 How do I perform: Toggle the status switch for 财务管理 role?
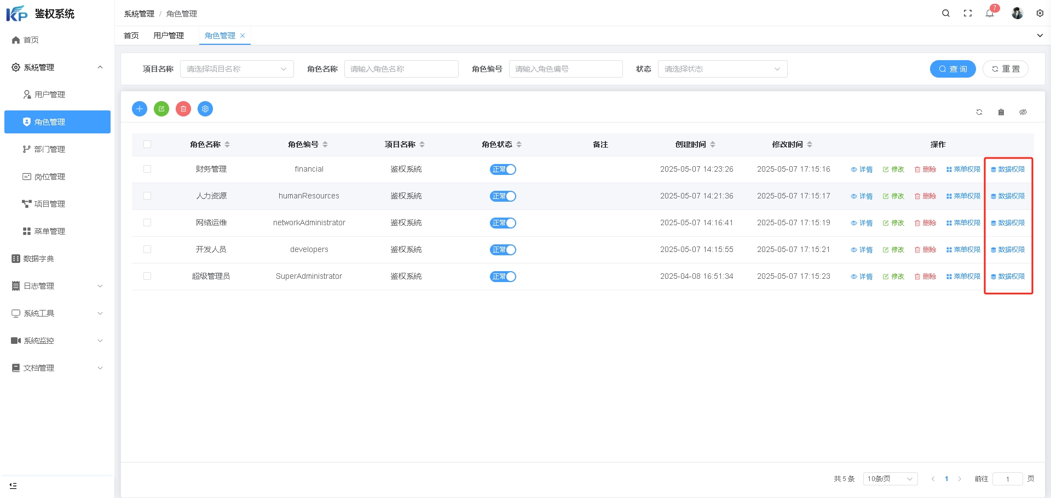click(x=503, y=169)
